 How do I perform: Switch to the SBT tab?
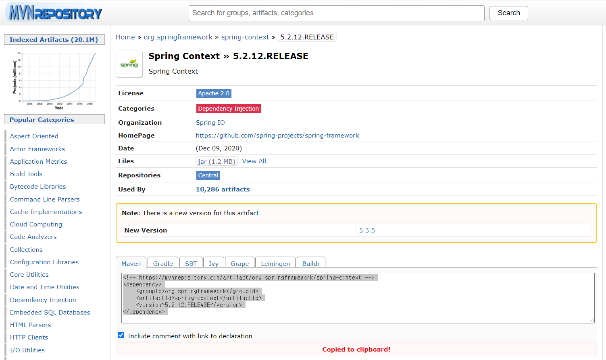pyautogui.click(x=191, y=263)
